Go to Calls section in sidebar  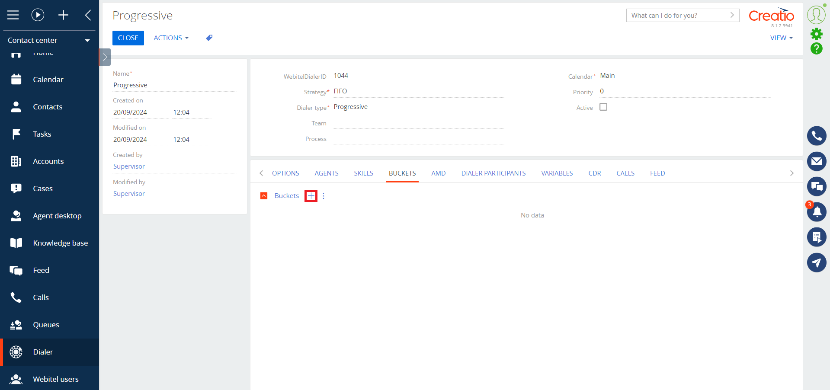click(x=49, y=297)
